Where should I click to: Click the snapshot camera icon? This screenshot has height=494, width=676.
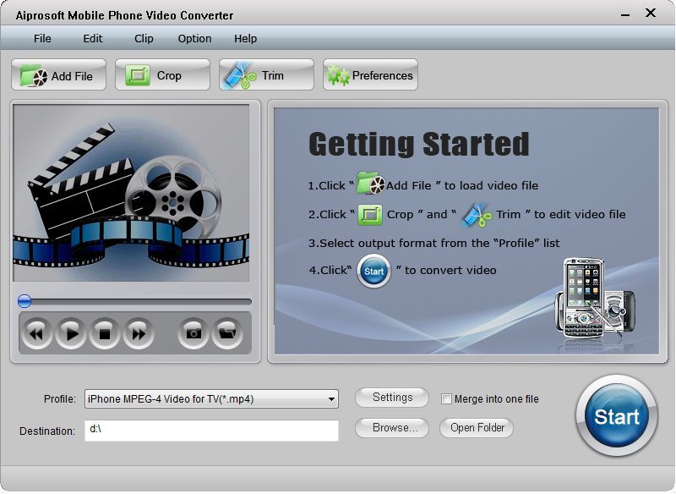pos(192,332)
